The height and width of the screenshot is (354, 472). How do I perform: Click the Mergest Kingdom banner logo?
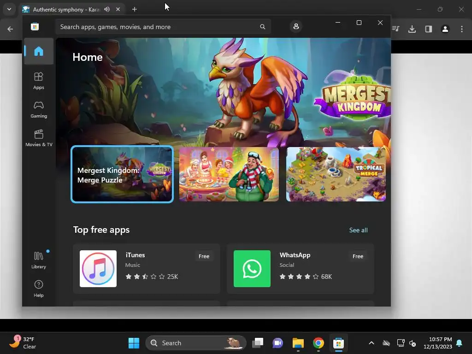(x=352, y=95)
